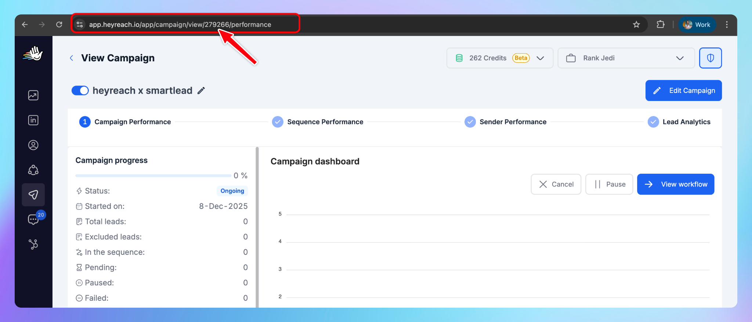This screenshot has width=752, height=322.
Task: Switch to the Sender Performance step
Action: (506, 122)
